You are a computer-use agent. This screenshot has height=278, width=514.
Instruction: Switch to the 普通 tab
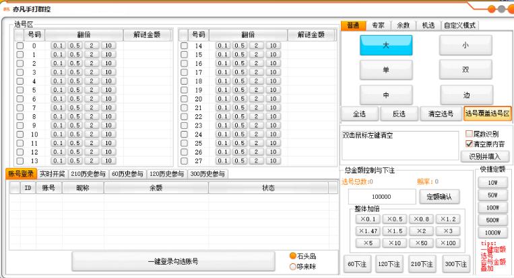pyautogui.click(x=353, y=25)
